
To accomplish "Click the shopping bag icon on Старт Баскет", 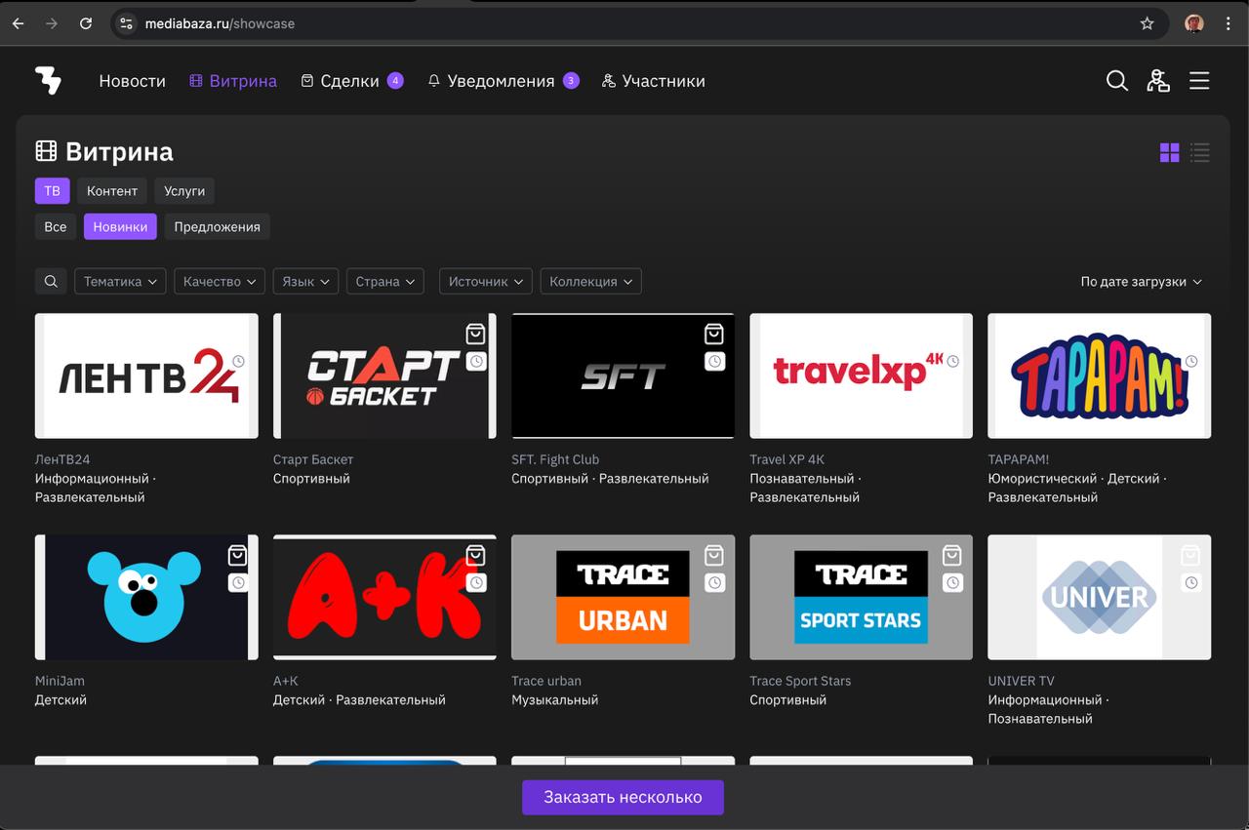I will [475, 335].
